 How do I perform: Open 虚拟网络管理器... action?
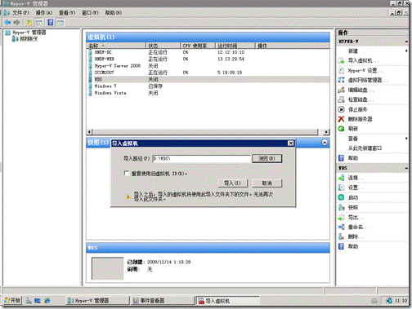[x=368, y=80]
